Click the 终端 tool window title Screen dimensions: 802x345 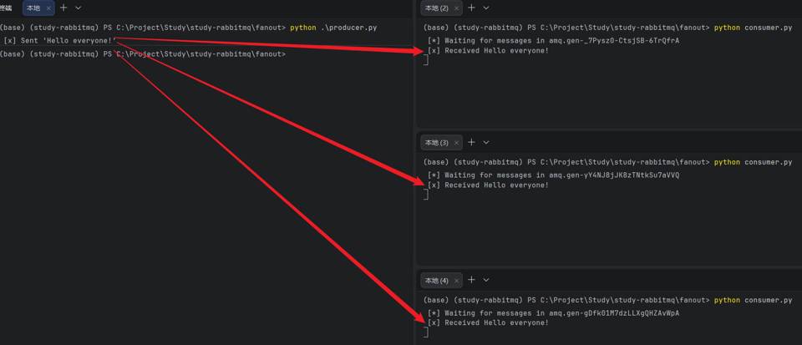click(6, 8)
